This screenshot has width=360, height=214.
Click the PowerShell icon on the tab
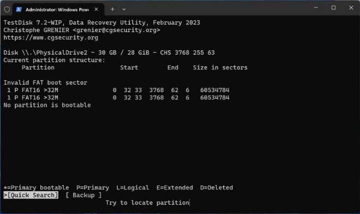coord(19,9)
